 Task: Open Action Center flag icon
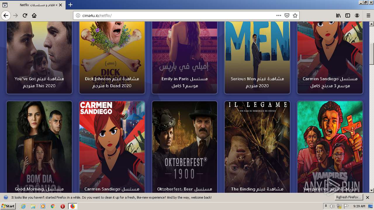point(346,206)
